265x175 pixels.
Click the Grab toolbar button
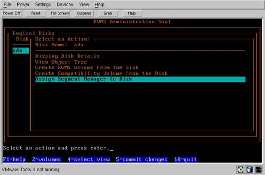[108, 13]
